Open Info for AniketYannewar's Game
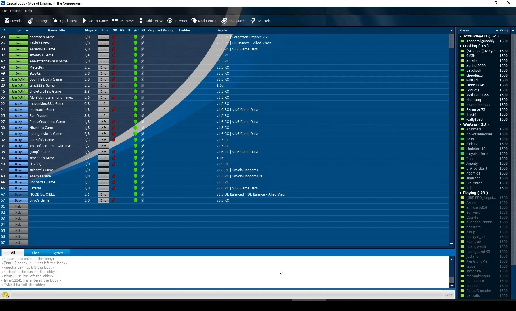This screenshot has height=311, width=516. click(x=103, y=61)
